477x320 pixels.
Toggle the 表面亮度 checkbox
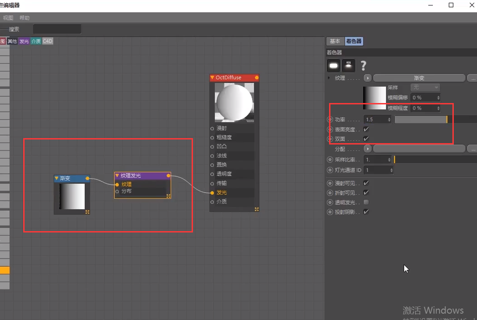(x=366, y=129)
